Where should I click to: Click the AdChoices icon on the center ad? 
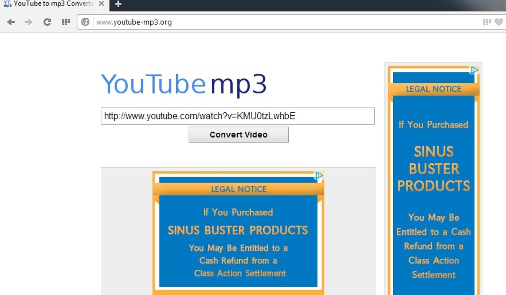pyautogui.click(x=319, y=176)
